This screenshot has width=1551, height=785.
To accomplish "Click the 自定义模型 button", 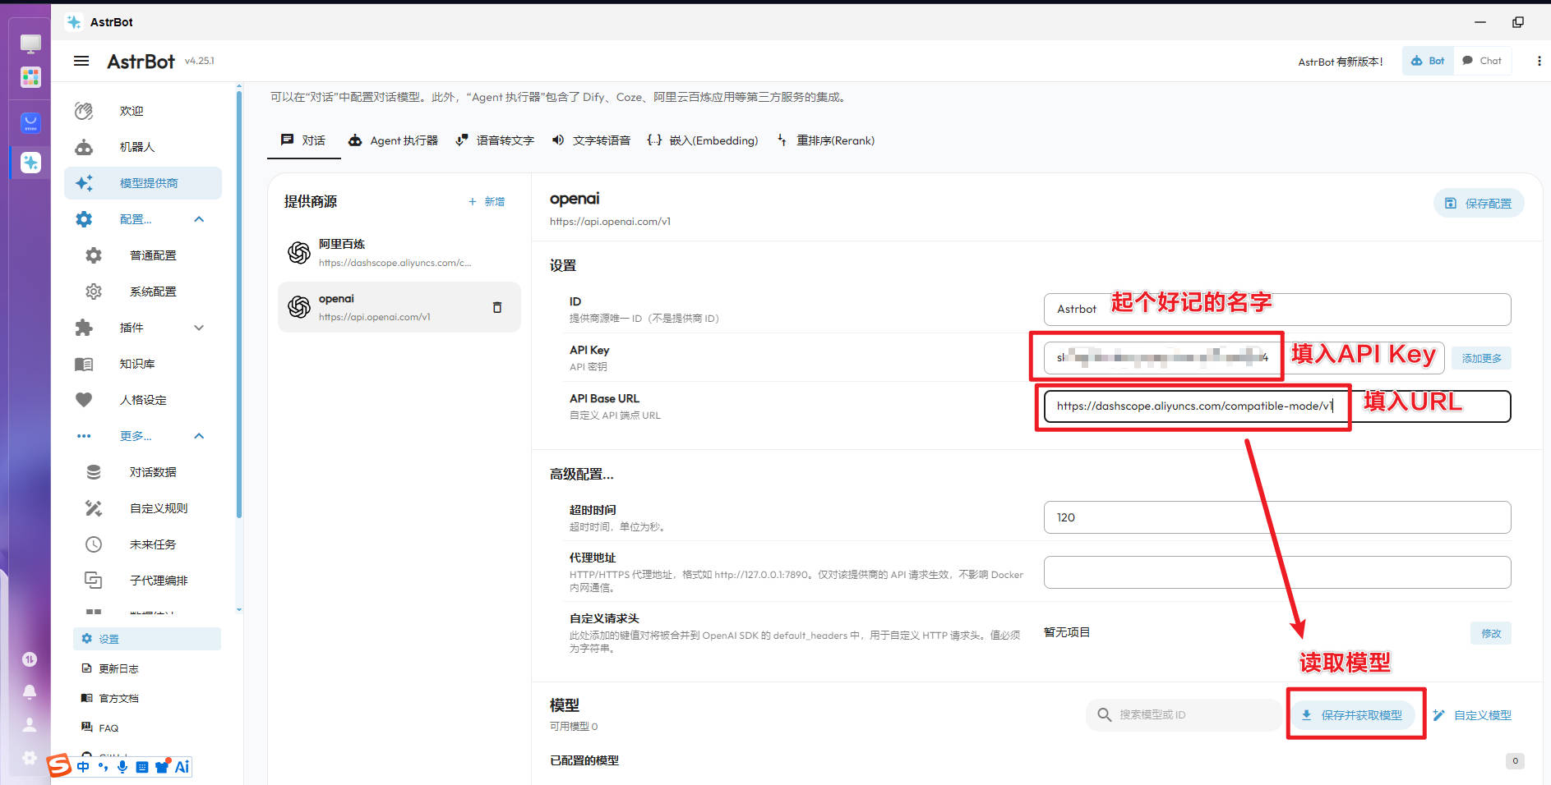I will pyautogui.click(x=1472, y=715).
